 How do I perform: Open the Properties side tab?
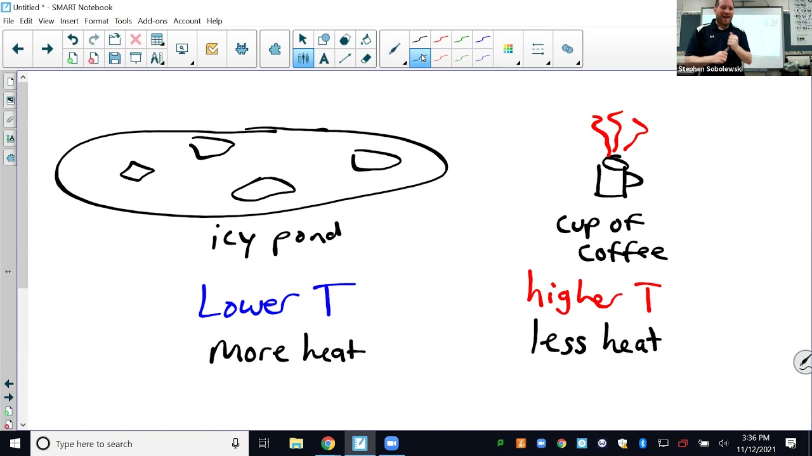coord(10,138)
